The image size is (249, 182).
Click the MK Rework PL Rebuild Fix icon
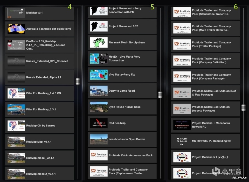tap(182, 141)
